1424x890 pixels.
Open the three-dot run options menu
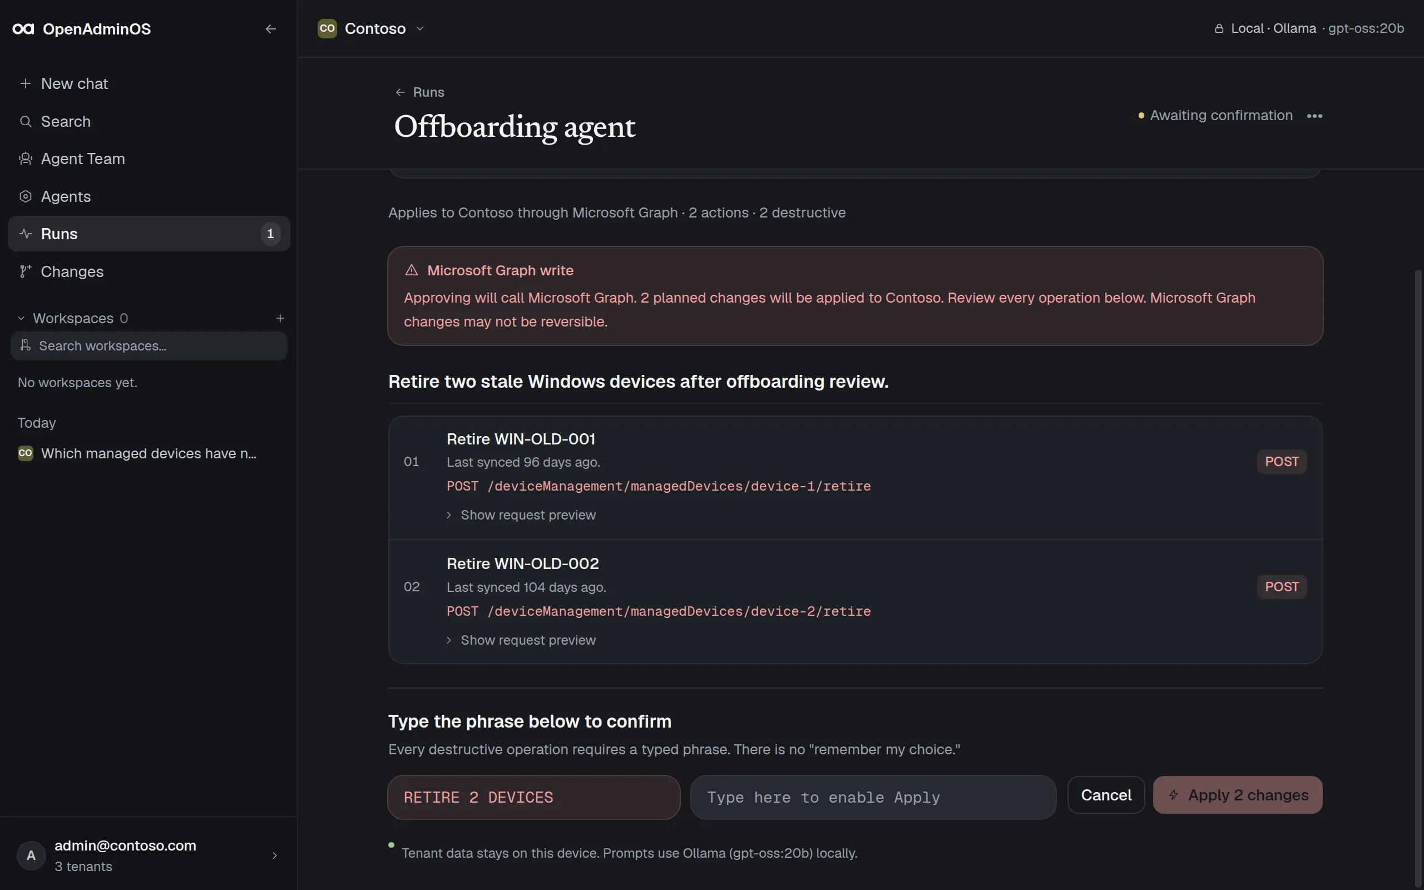(1314, 116)
